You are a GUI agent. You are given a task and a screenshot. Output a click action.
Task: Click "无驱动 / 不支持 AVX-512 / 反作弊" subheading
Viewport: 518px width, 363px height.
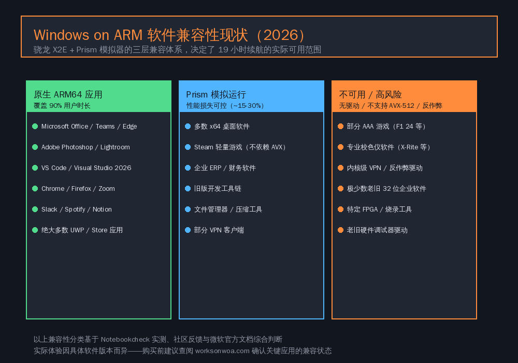tap(391, 106)
